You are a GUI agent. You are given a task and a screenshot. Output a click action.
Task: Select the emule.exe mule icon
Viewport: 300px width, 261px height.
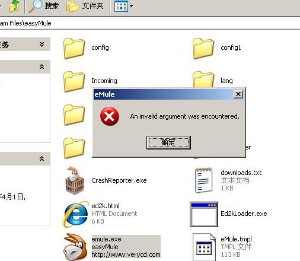click(x=75, y=247)
